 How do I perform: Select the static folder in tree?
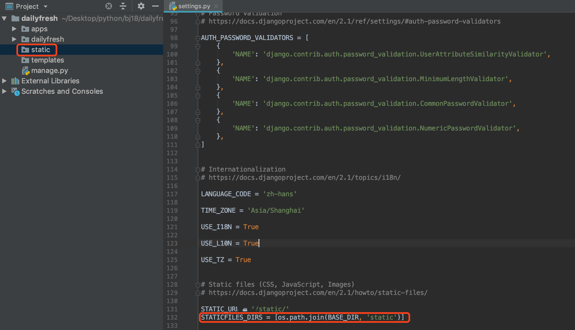(x=40, y=50)
